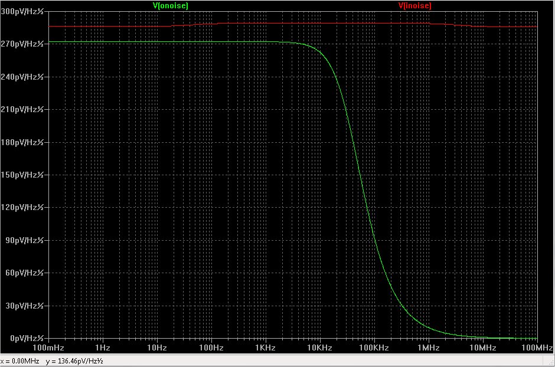This screenshot has height=367, width=555.
Task: Click the 10KHz frequency axis label
Action: [x=319, y=348]
